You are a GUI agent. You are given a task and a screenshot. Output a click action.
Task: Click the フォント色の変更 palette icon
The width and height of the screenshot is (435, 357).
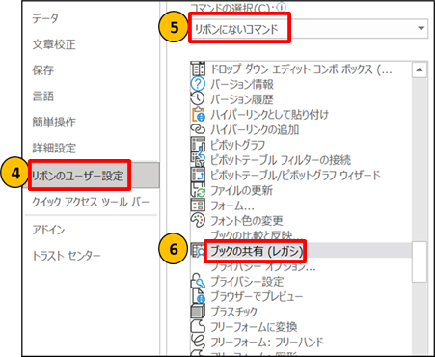tap(198, 220)
